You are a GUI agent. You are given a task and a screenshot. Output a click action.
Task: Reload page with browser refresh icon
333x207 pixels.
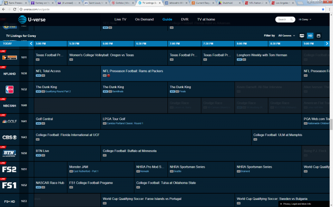[14, 9]
